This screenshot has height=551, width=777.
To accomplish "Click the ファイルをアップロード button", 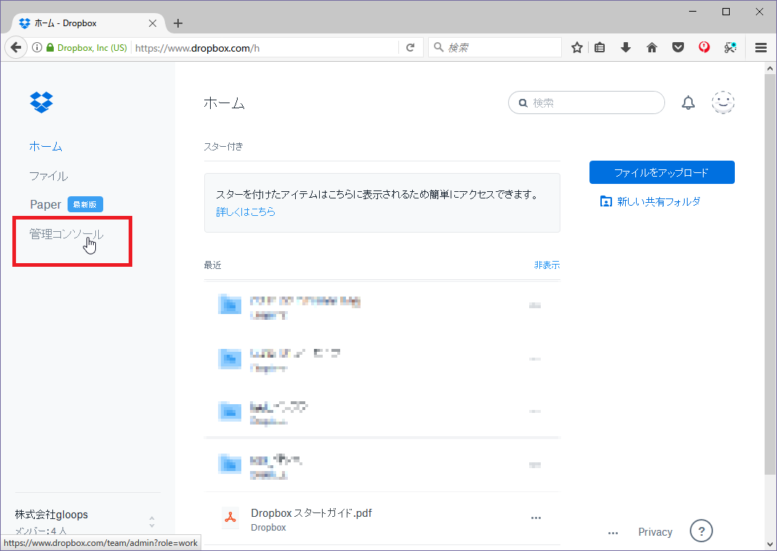I will pos(661,172).
